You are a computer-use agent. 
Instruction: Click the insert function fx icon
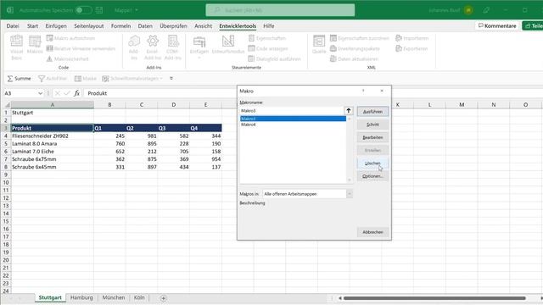click(x=76, y=93)
